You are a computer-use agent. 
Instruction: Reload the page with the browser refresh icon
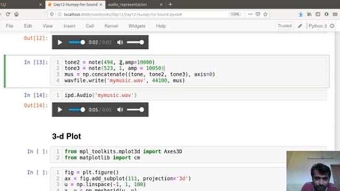(8, 14)
